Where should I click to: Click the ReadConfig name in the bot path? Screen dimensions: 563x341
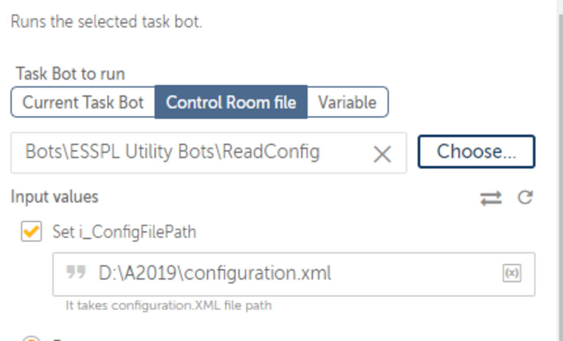pos(271,152)
